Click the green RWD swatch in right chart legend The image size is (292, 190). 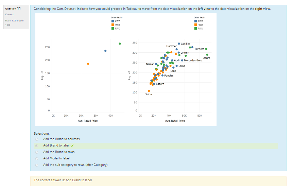pyautogui.click(x=195, y=29)
